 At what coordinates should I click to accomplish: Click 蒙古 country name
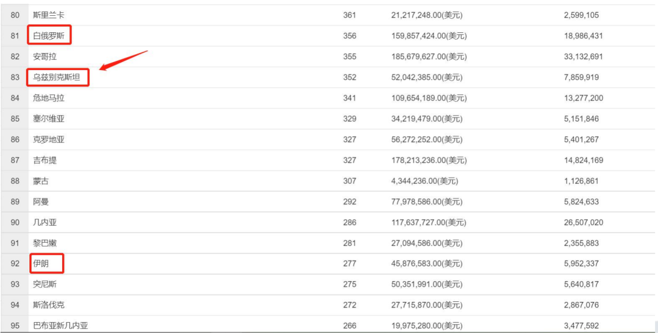pos(41,181)
